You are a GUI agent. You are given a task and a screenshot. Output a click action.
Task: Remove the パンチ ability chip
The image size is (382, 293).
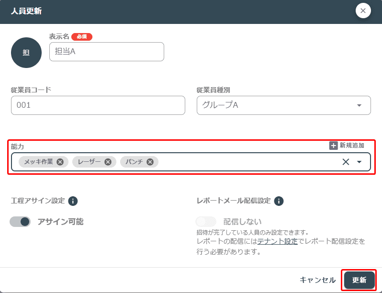coord(150,162)
